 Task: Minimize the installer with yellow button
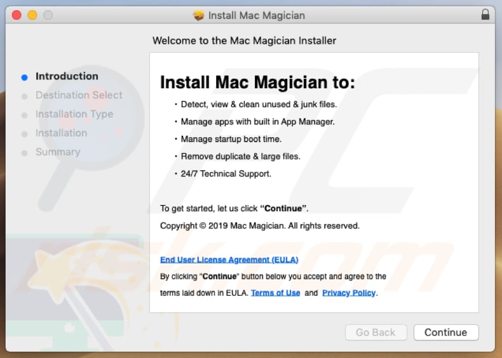(x=32, y=15)
